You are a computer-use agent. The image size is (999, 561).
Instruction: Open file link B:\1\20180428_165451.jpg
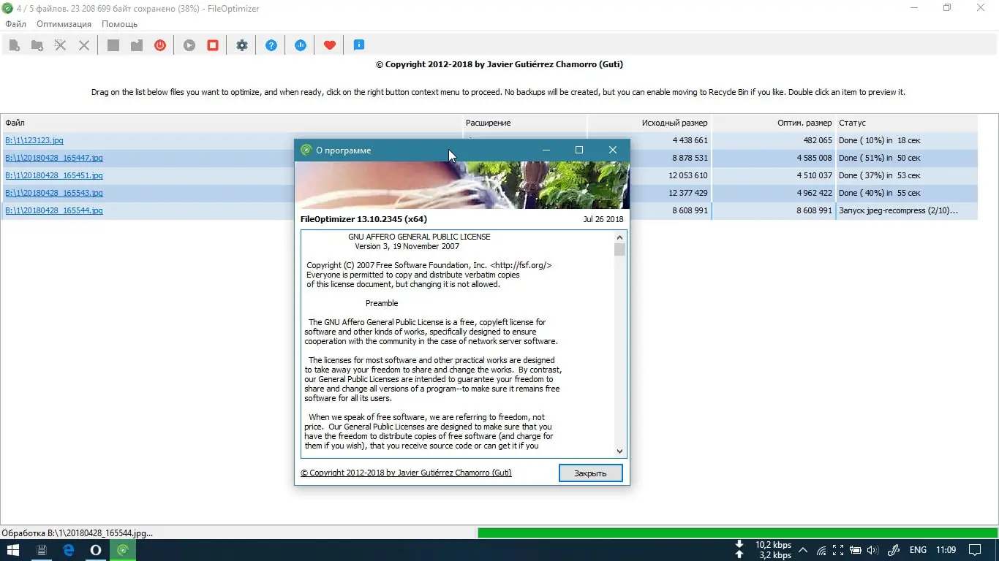point(54,175)
